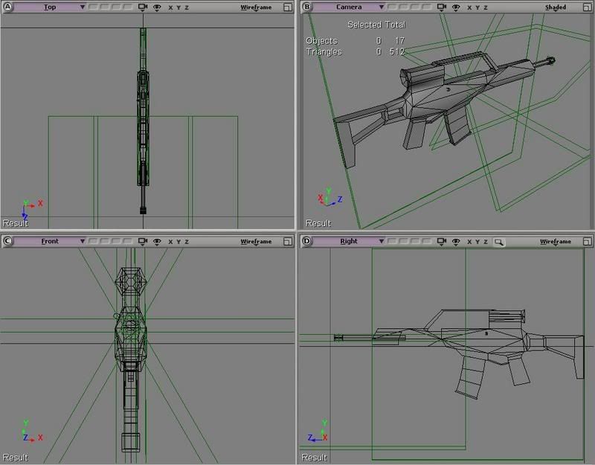The height and width of the screenshot is (465, 595).
Task: Click the Result label in Front viewport
Action: pos(15,458)
